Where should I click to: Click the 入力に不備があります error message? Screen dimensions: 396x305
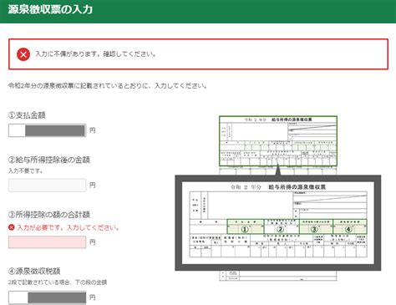tap(96, 54)
